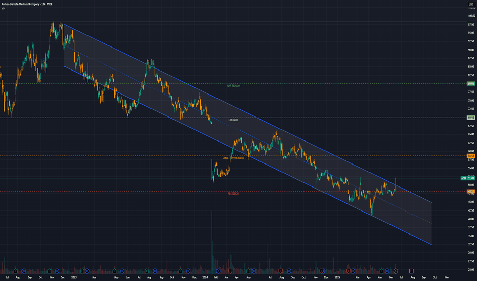
Task: Click the orange 58.68 price label
Action: tap(471, 156)
